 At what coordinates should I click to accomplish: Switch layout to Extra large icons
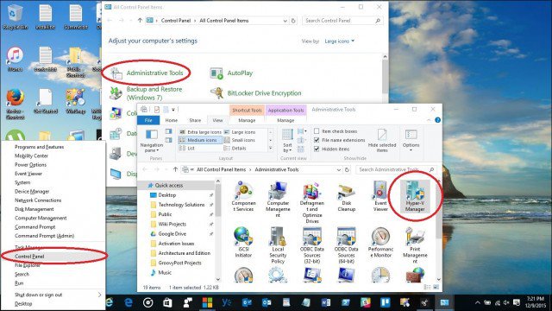(200, 132)
